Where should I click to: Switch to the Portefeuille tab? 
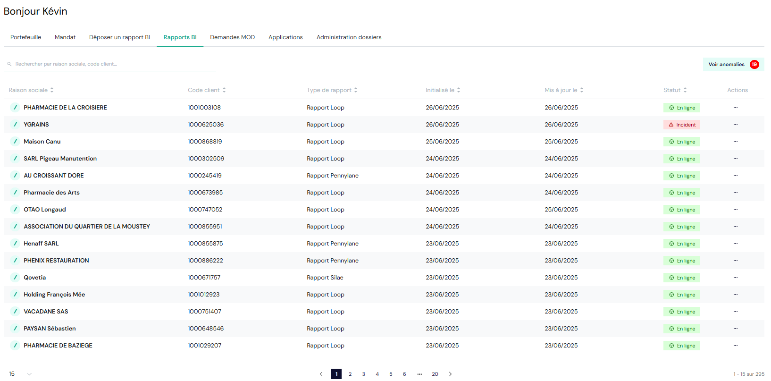pyautogui.click(x=25, y=37)
